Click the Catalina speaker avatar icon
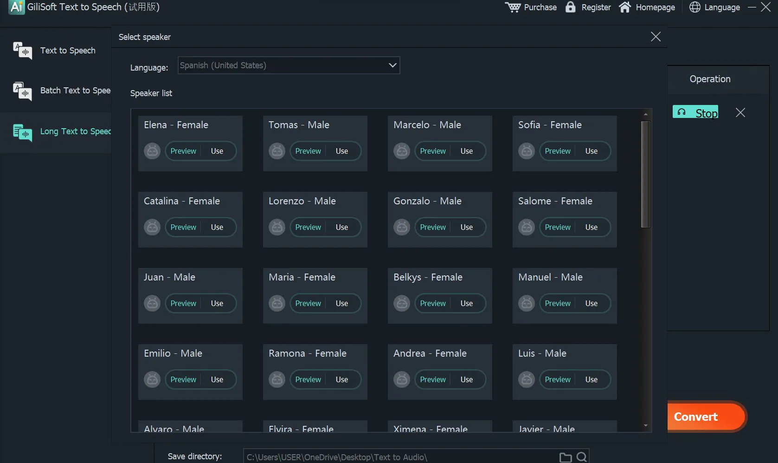Image resolution: width=778 pixels, height=463 pixels. click(152, 227)
